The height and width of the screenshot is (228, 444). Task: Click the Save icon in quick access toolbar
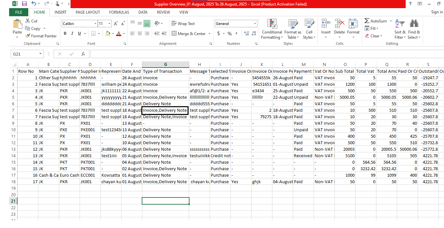click(x=24, y=4)
